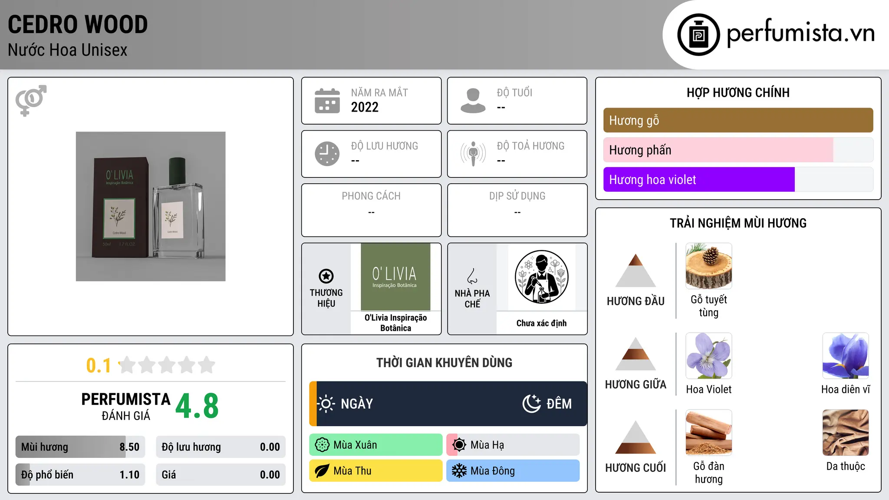This screenshot has width=889, height=500.
Task: Select the Mùa Xuân season tile
Action: 376,445
